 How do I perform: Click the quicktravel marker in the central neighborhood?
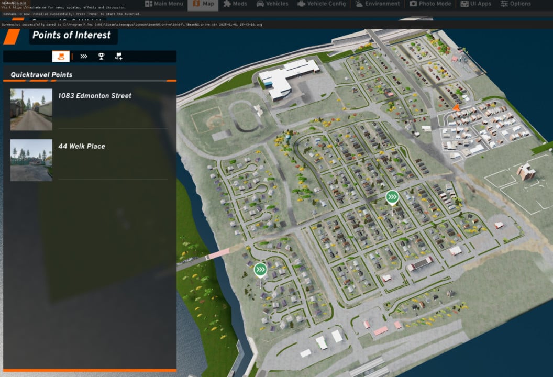click(392, 198)
